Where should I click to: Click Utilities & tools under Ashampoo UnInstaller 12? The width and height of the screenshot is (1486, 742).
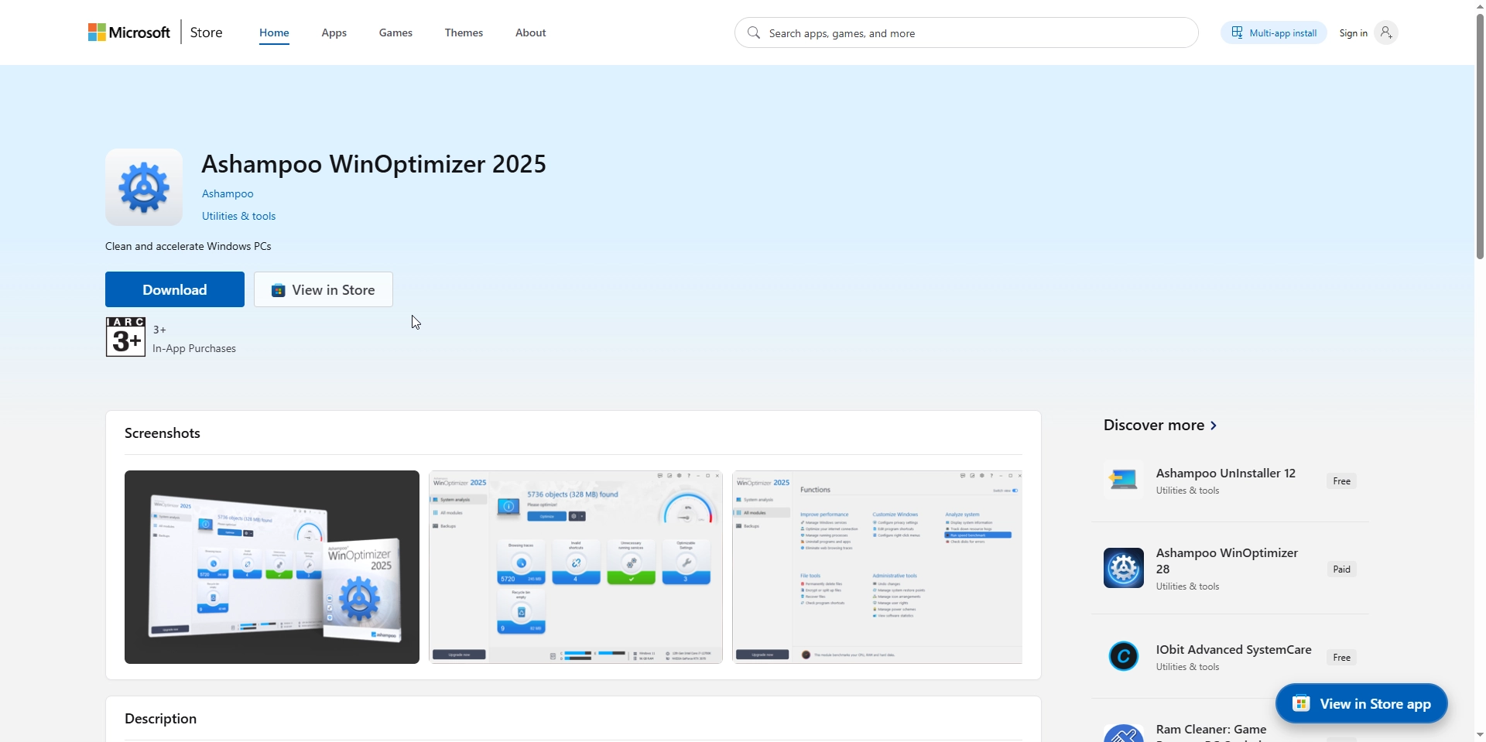pos(1188,491)
